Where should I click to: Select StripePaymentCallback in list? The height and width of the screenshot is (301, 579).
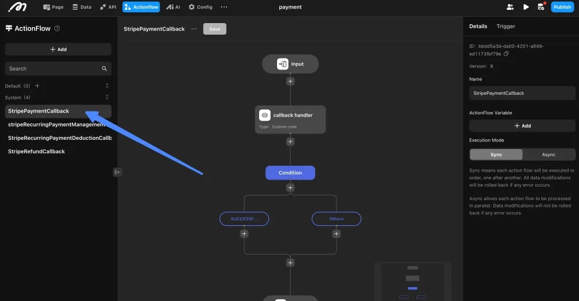58,111
